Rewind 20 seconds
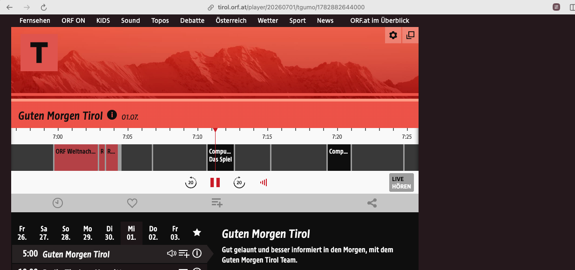 point(191,182)
